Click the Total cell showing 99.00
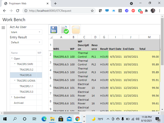 [x=149, y=55]
